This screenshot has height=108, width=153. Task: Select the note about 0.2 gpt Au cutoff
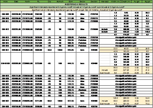[76, 7]
